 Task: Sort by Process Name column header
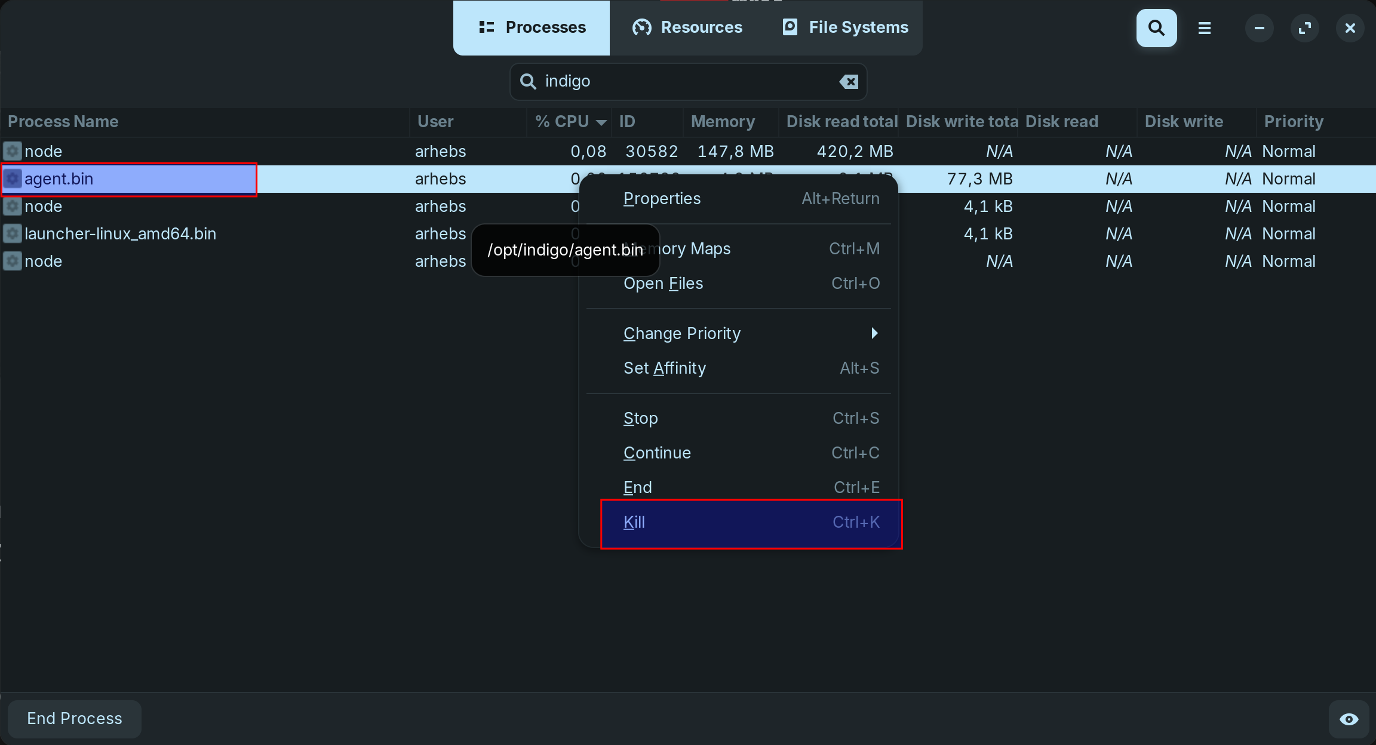click(x=205, y=122)
